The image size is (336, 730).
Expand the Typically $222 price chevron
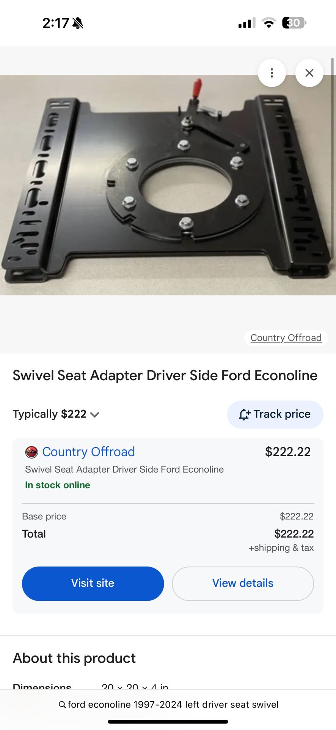tap(95, 414)
